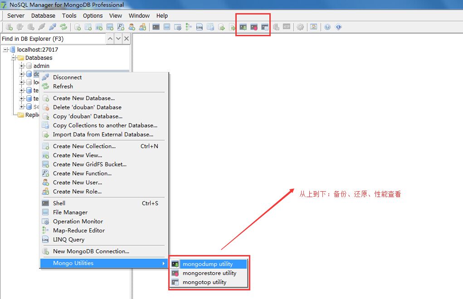
Task: Choose Disconnect in the context menu
Action: click(104, 77)
